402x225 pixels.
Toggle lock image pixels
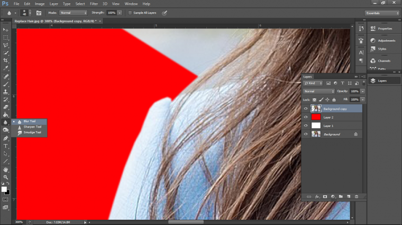321,100
